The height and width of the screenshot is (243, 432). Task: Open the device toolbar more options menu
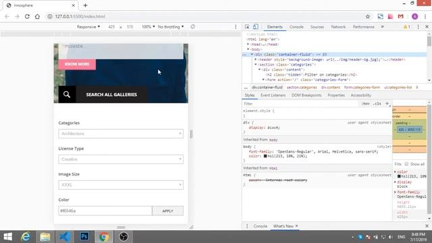[x=236, y=27]
